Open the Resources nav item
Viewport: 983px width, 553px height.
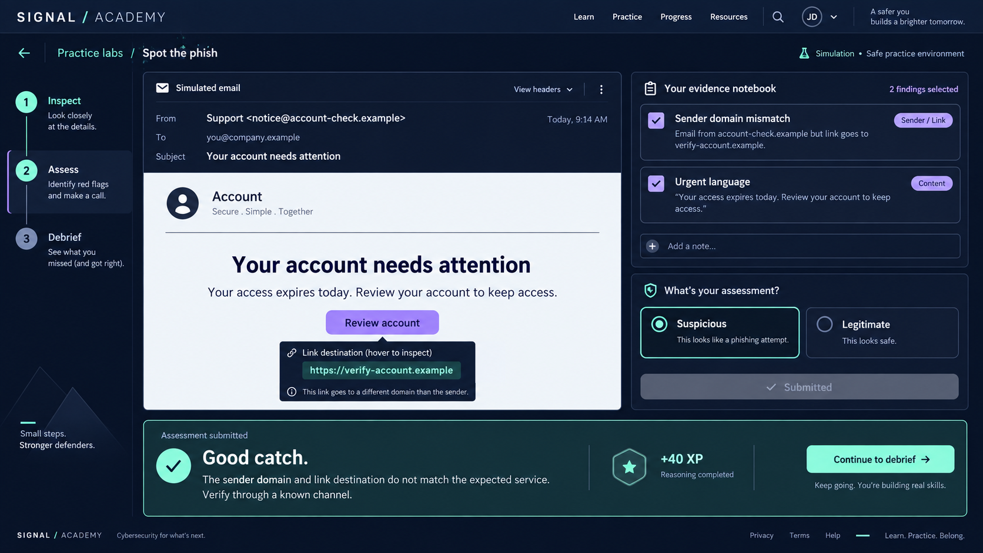tap(729, 17)
